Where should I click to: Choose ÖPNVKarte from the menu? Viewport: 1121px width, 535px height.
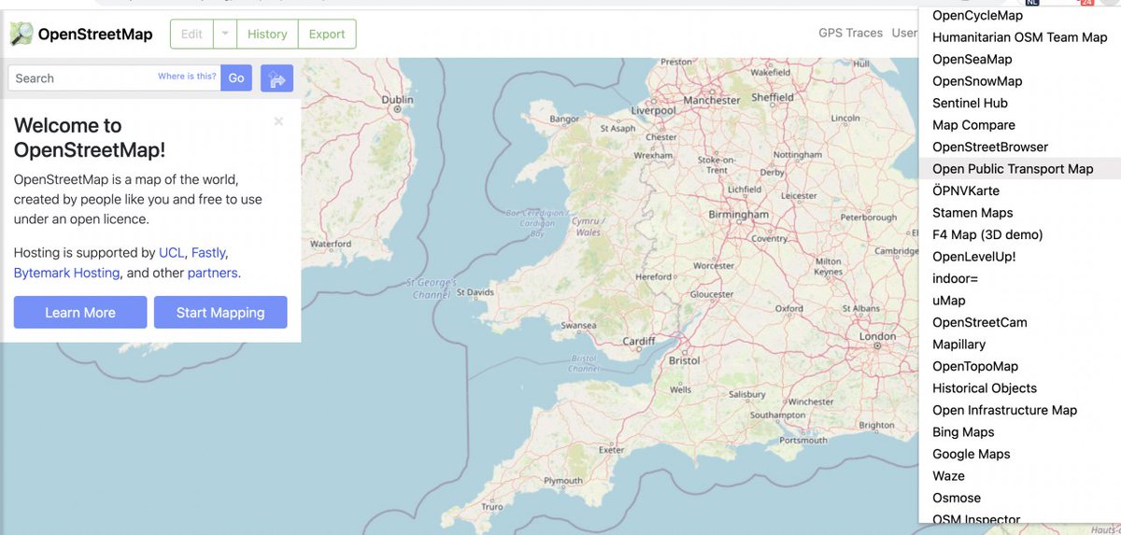[1020, 190]
